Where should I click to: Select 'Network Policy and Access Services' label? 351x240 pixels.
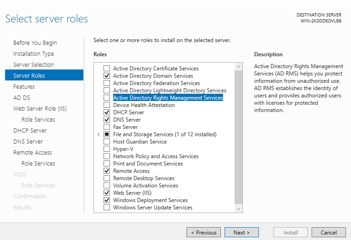[156, 156]
